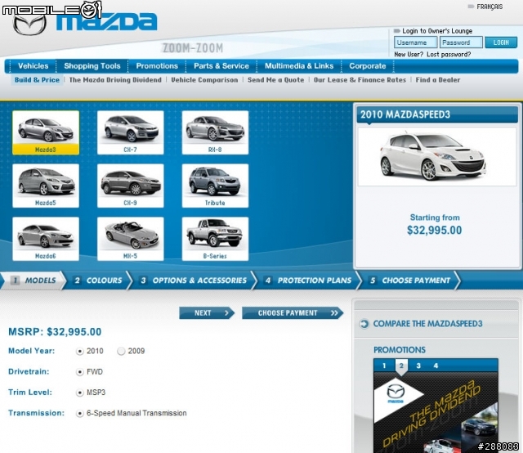Screen dimensions: 523x453
Task: Show promotion number 3
Action: [x=418, y=366]
